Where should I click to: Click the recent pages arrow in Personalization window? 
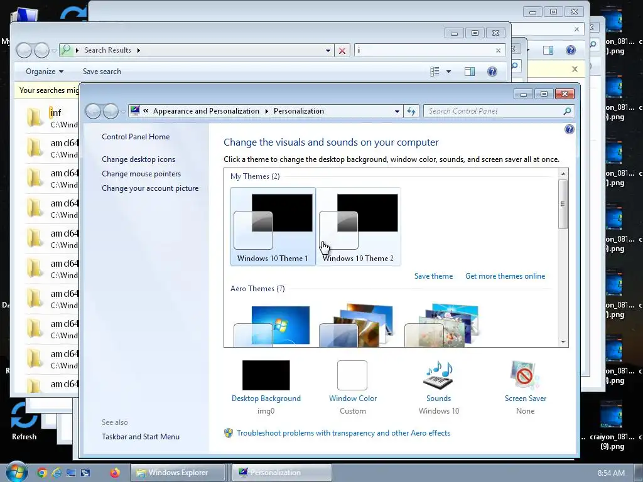click(x=122, y=111)
